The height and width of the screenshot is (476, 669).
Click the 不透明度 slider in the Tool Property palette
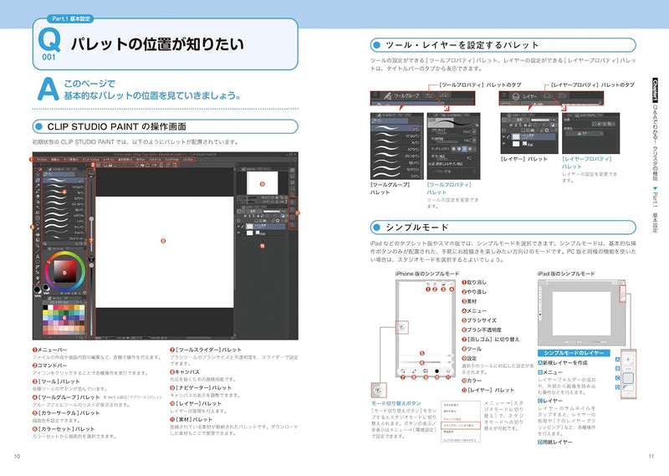449,140
